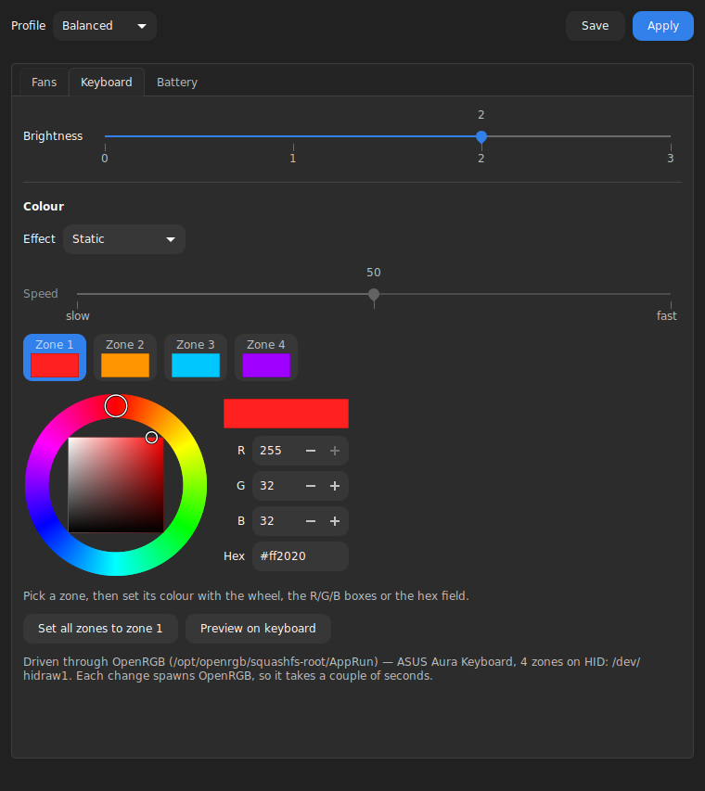
Task: Click the saturation square handle
Action: [151, 438]
